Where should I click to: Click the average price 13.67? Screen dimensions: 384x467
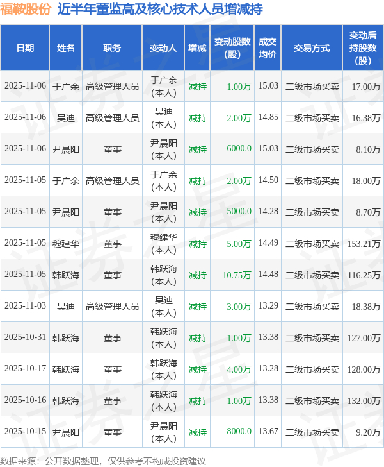268,431
